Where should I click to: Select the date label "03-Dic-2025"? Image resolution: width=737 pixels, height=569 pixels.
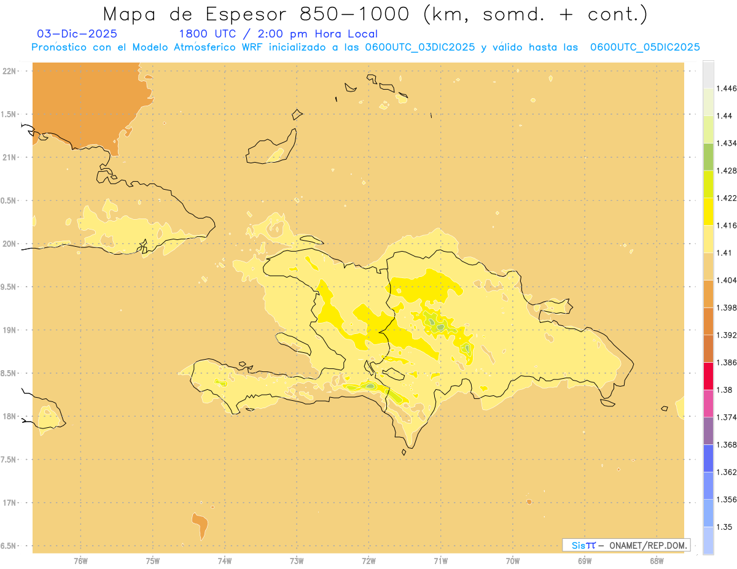77,34
